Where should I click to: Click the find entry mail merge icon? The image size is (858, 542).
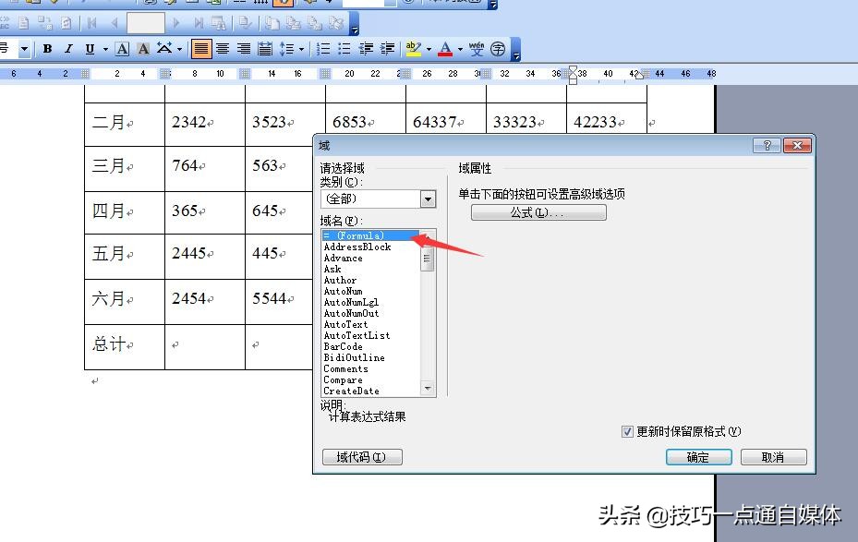218,23
